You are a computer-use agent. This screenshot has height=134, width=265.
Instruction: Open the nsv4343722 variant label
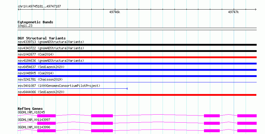click(x=51, y=48)
